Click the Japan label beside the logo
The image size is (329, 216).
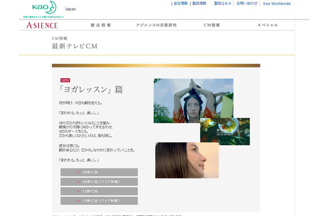coord(70,9)
